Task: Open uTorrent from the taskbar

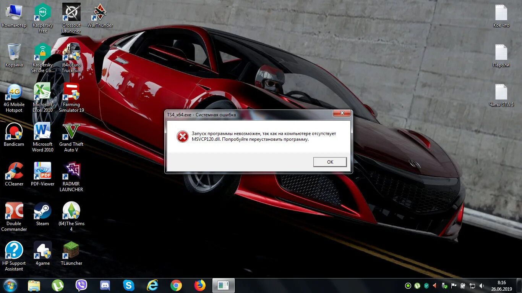Action: (x=58, y=285)
